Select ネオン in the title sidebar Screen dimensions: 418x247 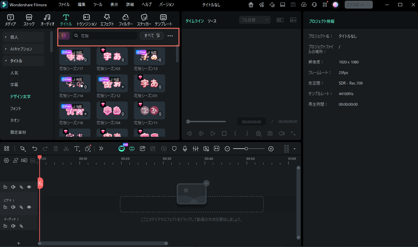click(x=15, y=120)
